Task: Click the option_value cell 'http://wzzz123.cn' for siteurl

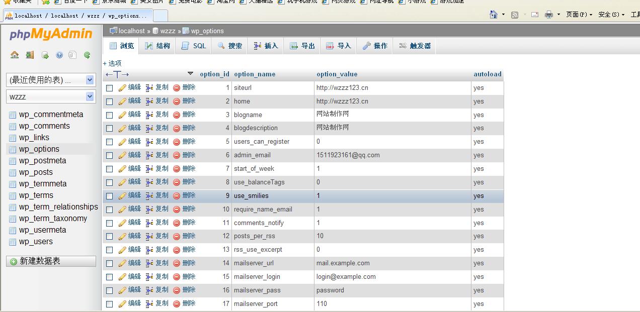Action: pos(342,87)
